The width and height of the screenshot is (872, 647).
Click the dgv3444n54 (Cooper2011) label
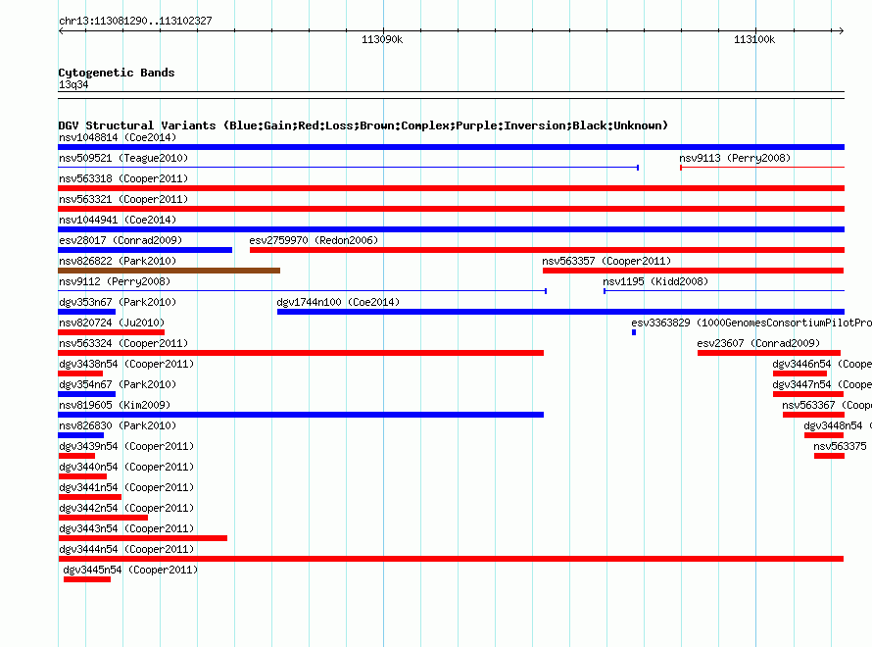click(x=126, y=549)
